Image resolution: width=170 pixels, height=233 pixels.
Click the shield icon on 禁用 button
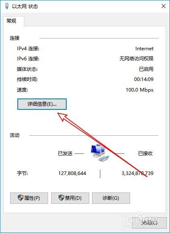[61, 198]
